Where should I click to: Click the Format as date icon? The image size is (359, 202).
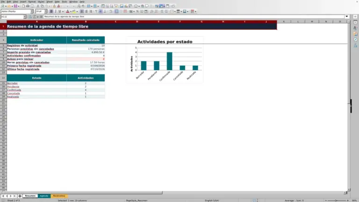pos(146,11)
